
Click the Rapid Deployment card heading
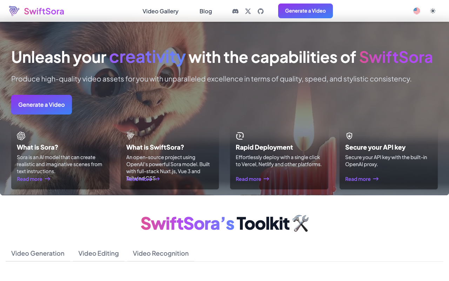click(x=264, y=147)
